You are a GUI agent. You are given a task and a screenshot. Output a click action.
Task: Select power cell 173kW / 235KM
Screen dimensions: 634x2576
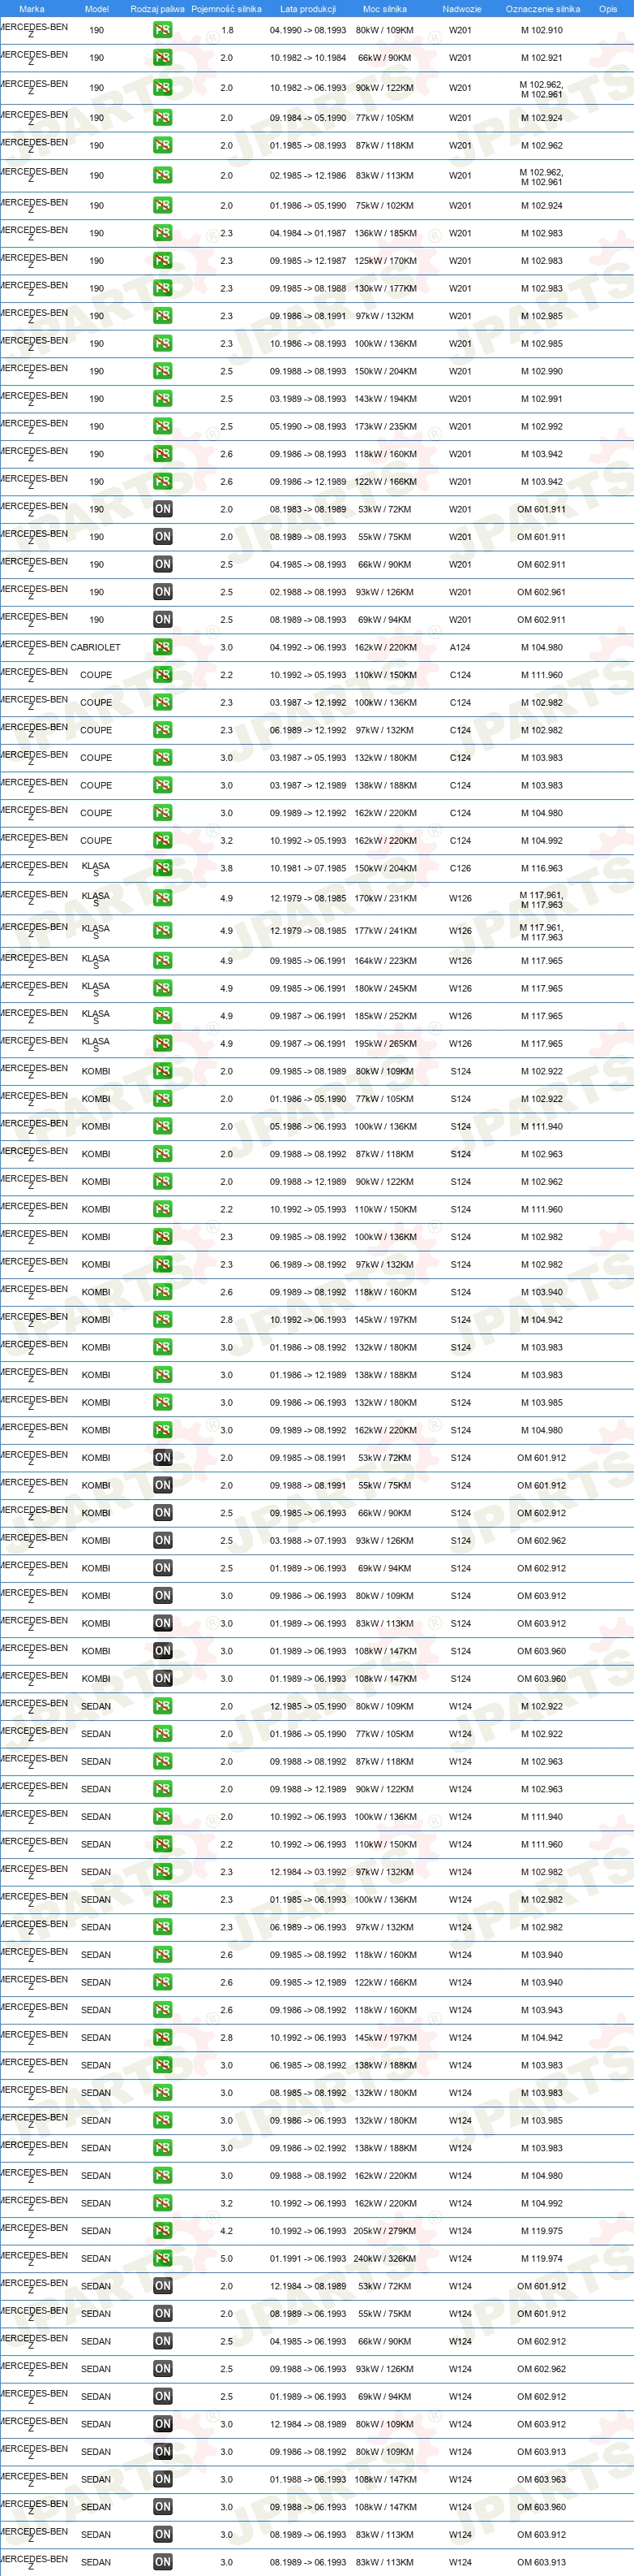tap(384, 426)
